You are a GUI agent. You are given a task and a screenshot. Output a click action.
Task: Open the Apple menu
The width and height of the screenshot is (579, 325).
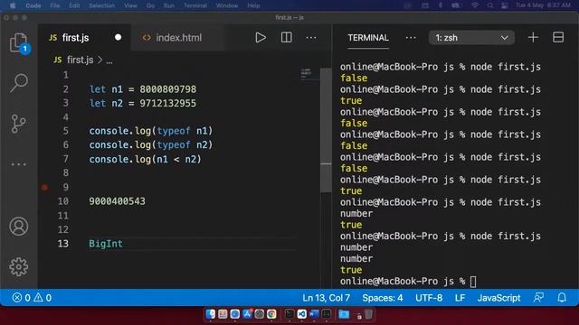click(x=13, y=5)
